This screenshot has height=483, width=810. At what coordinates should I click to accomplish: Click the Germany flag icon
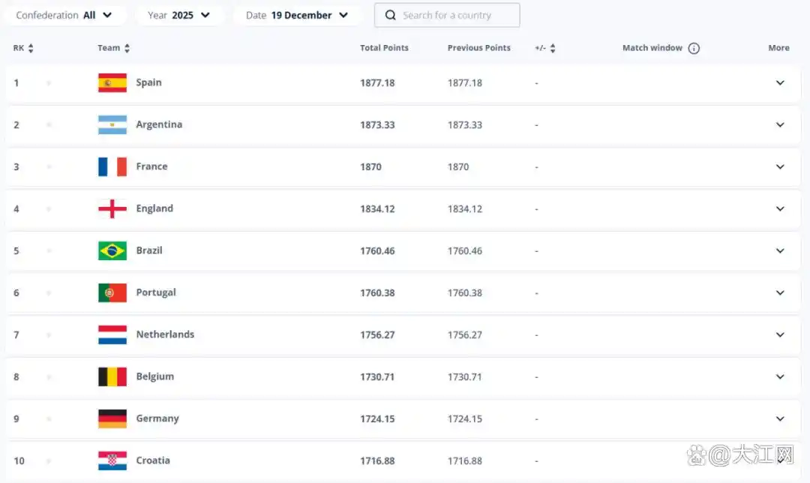point(112,418)
